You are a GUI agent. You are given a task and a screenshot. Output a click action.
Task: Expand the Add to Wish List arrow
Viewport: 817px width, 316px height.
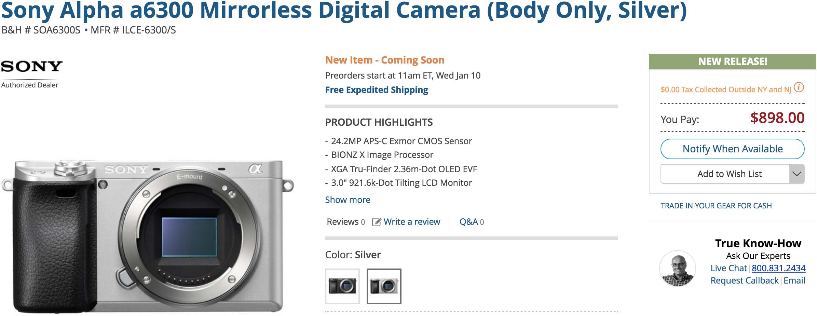[796, 174]
